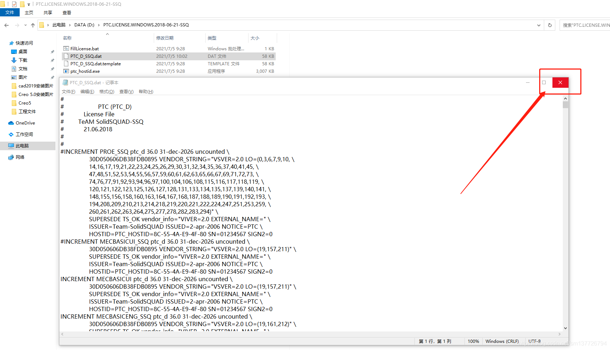The height and width of the screenshot is (350, 610).
Task: Click the 下载 pin icon
Action: click(53, 60)
